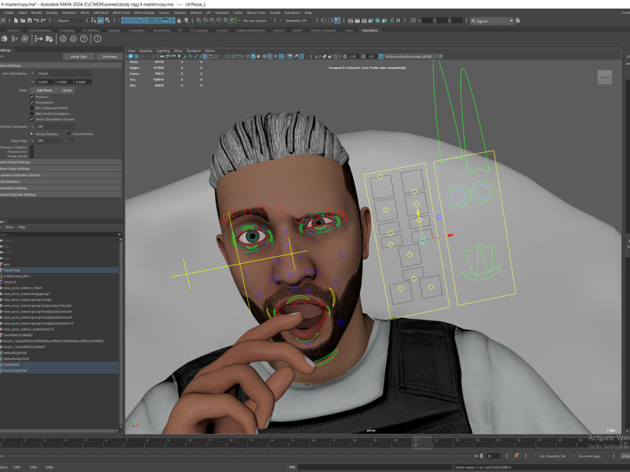
Task: Click the Reset Tool button
Action: click(x=79, y=57)
